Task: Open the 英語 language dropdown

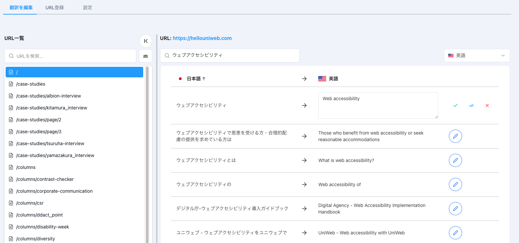Action: (477, 56)
